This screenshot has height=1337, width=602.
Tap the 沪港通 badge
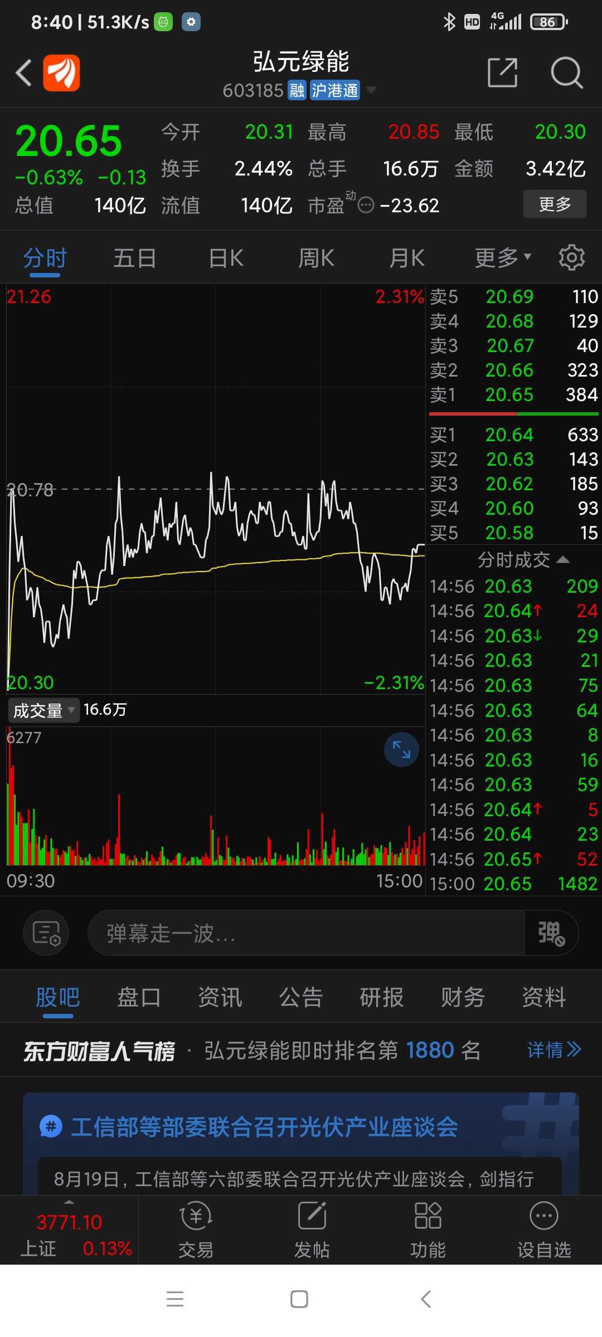point(334,90)
